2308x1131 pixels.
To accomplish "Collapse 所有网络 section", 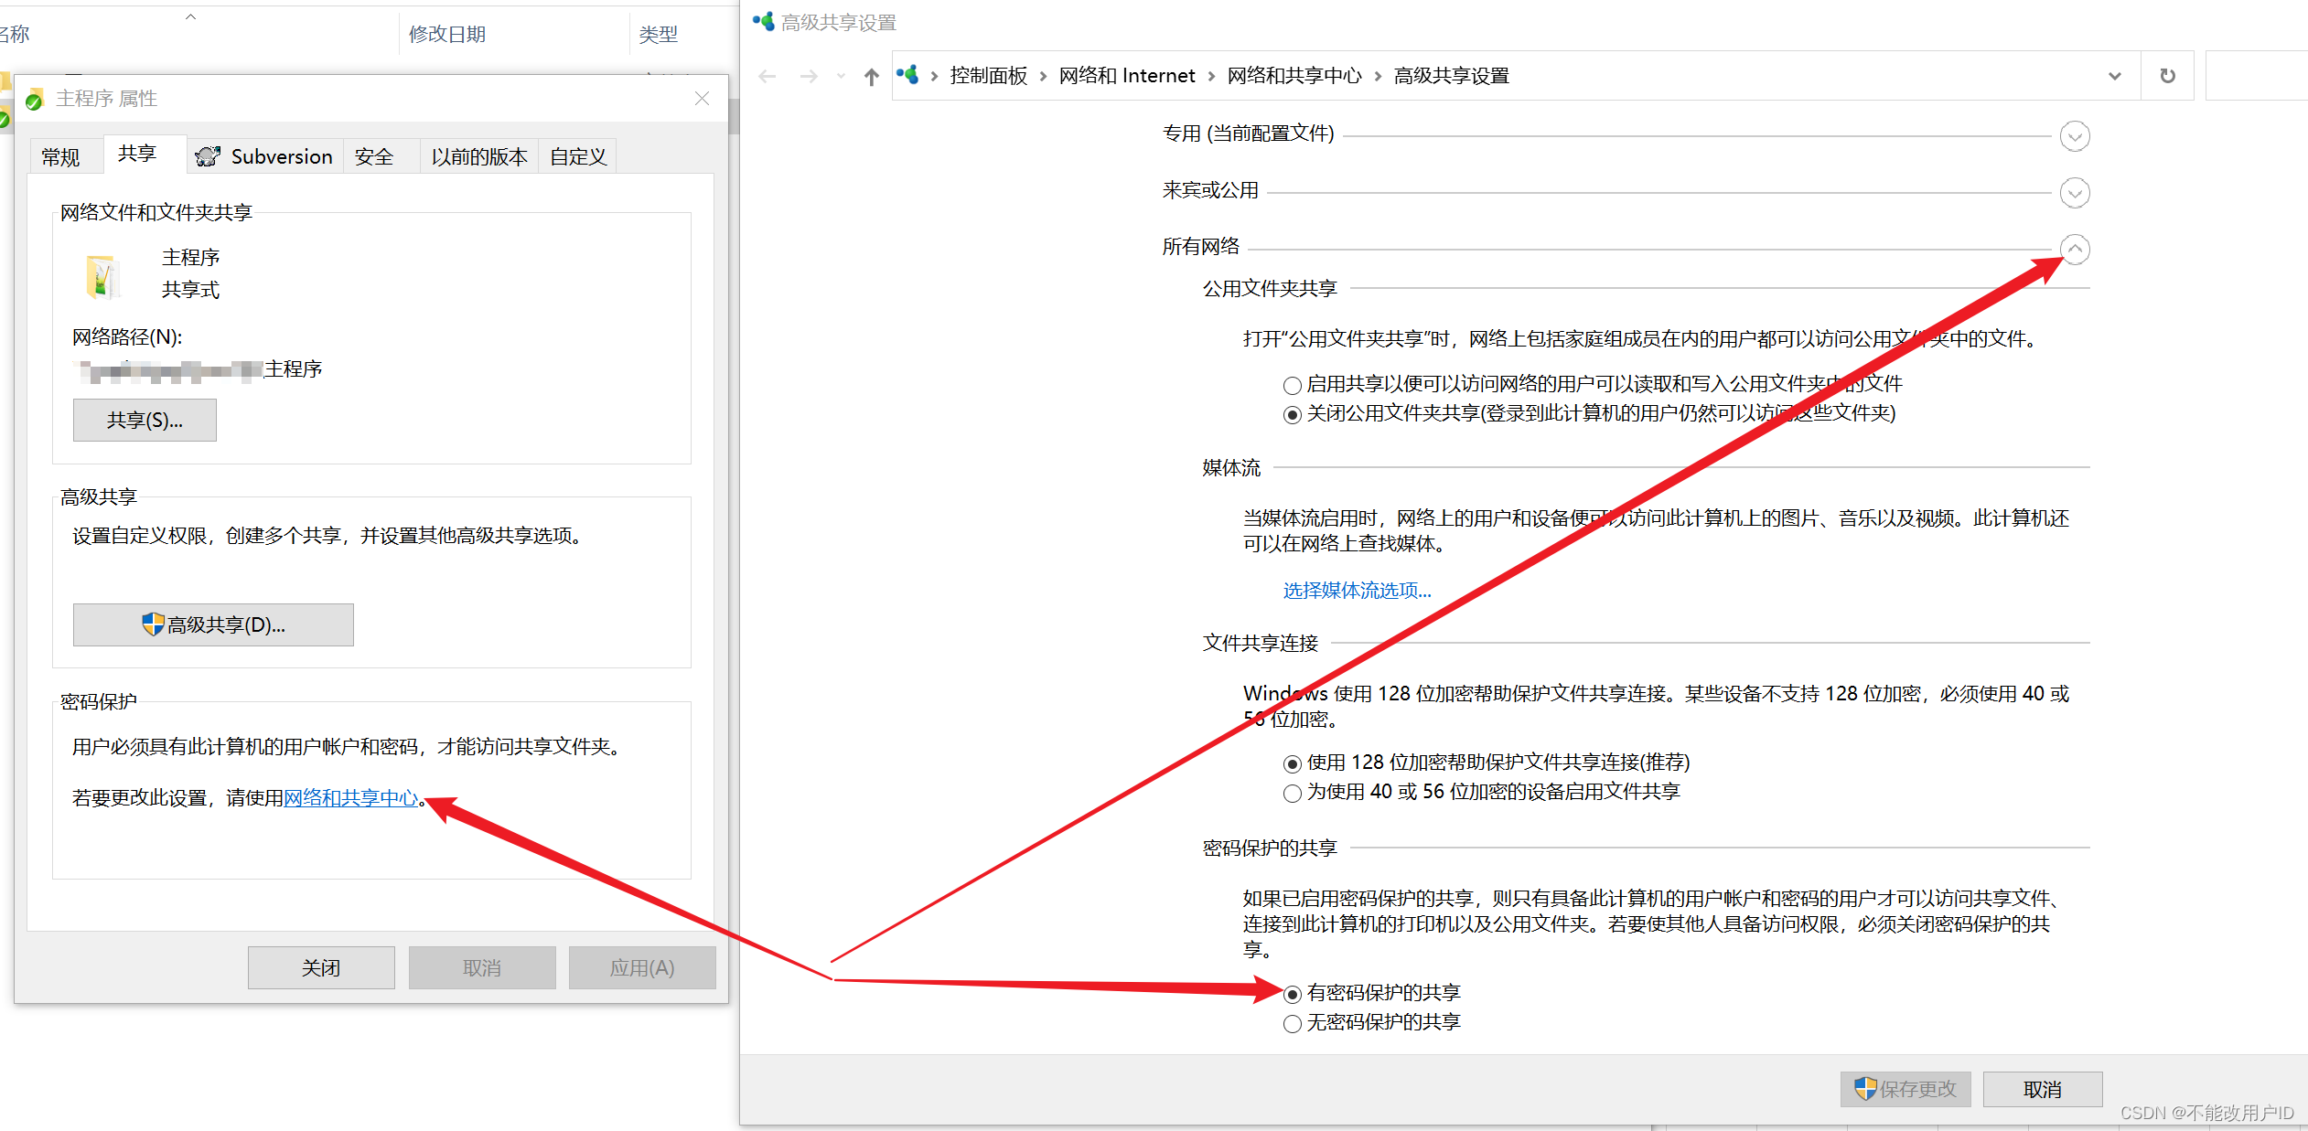I will (x=2074, y=249).
